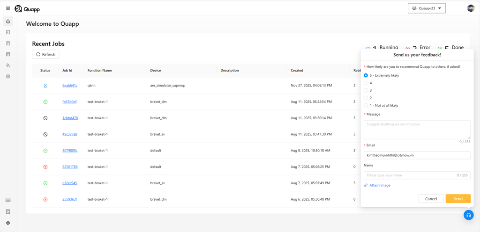This screenshot has width=480, height=232.
Task: Click the user profile avatar
Action: (x=471, y=8)
